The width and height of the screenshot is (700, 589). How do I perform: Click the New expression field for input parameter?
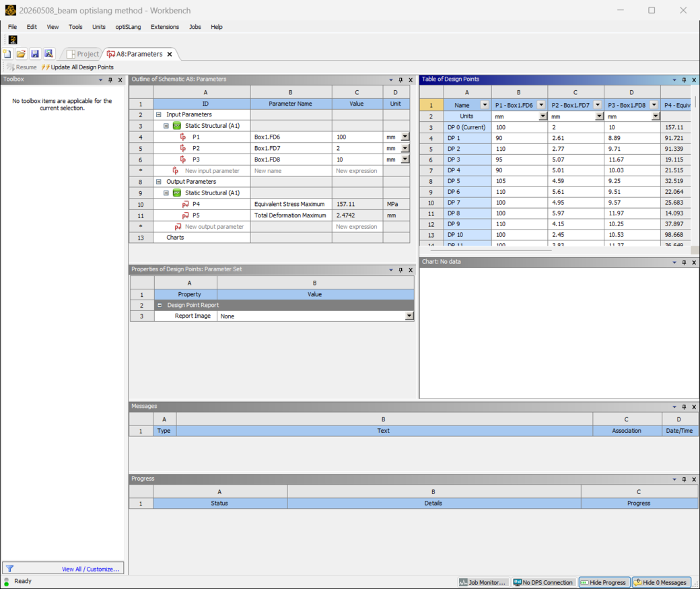pyautogui.click(x=357, y=170)
